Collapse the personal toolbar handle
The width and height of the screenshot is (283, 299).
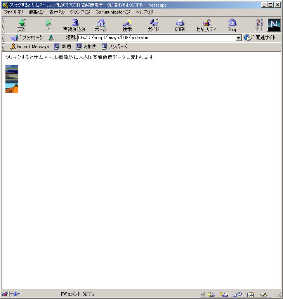[3, 47]
